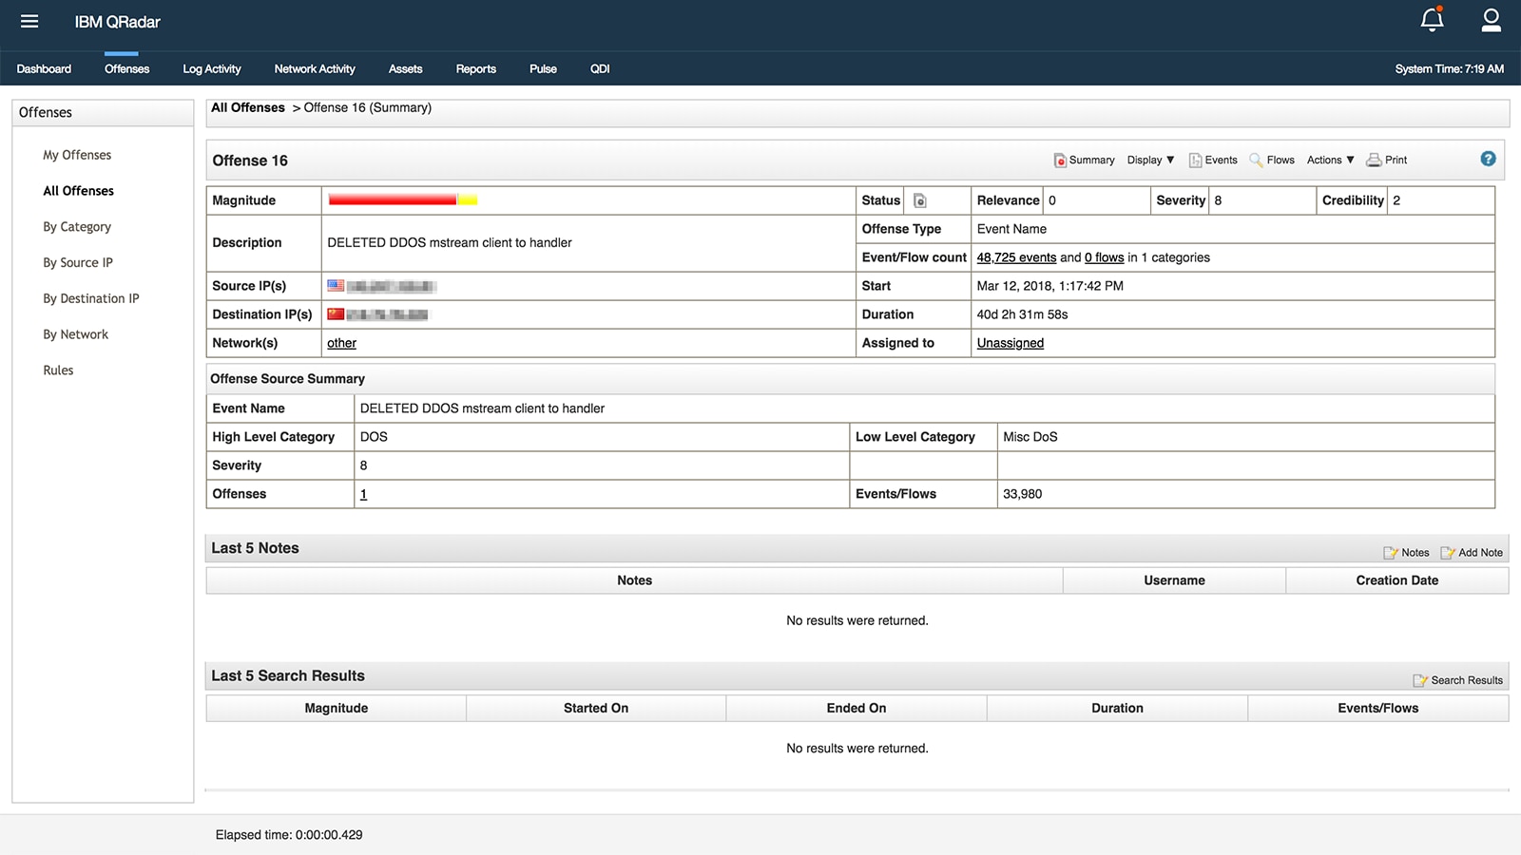Click the 'Mar 12, 2018, 1:17:42 PM' start value
This screenshot has width=1521, height=855.
(x=1050, y=286)
